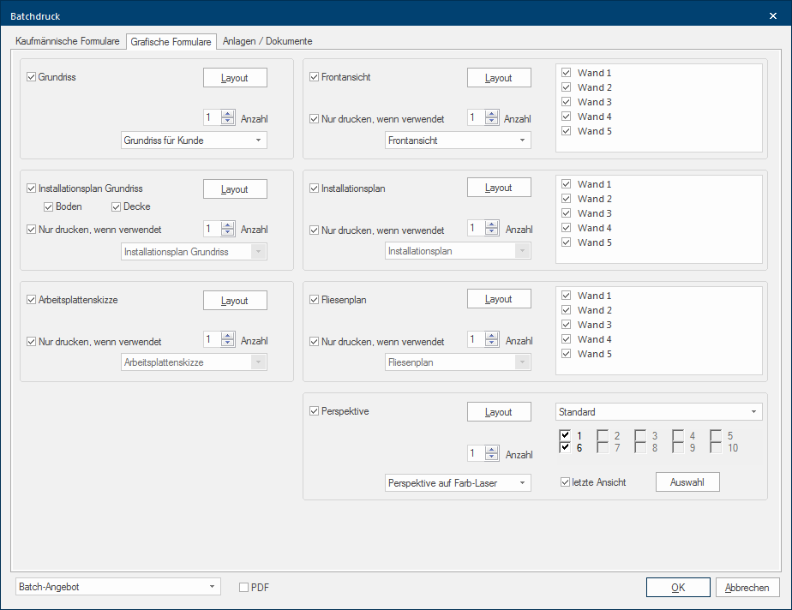Image resolution: width=792 pixels, height=610 pixels.
Task: Open the Anlagen / Dokumente tab
Action: click(x=267, y=41)
